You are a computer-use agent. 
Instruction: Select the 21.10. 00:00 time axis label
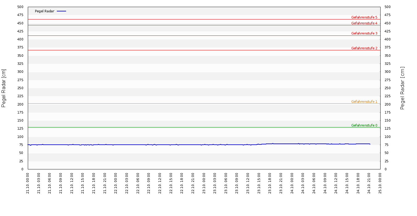pyautogui.click(x=28, y=183)
